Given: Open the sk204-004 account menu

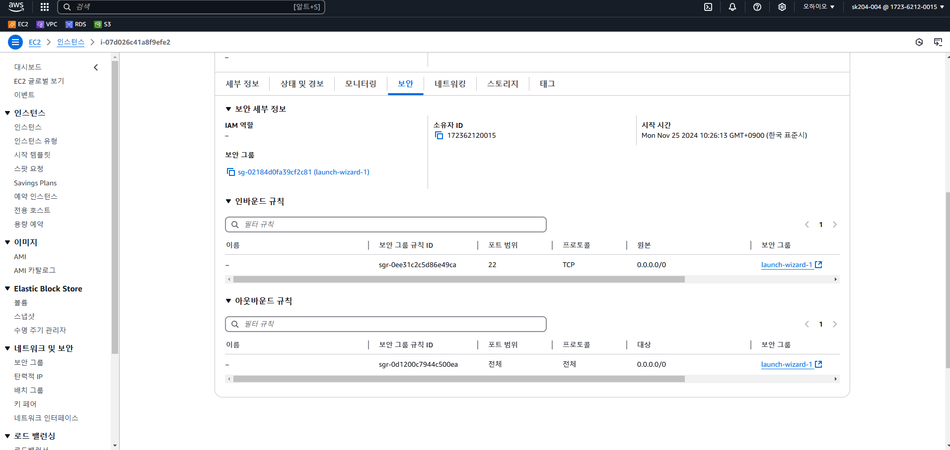Looking at the screenshot, I should (898, 7).
